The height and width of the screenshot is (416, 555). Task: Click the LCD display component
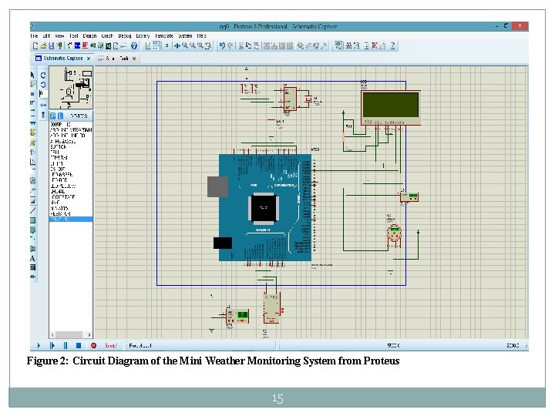(x=390, y=109)
